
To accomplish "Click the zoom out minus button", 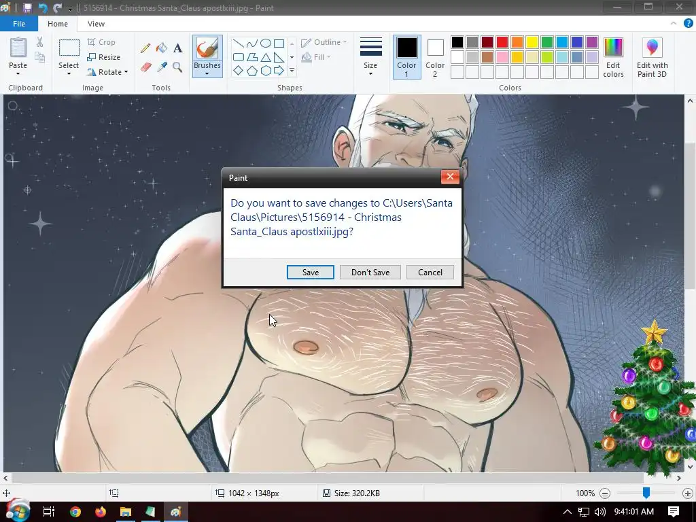I will [604, 493].
